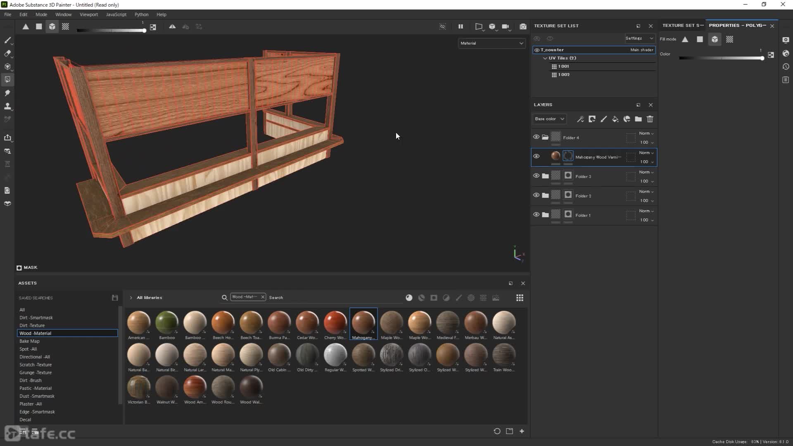This screenshot has height=446, width=793.
Task: Select the Eraser tool
Action: click(x=7, y=53)
